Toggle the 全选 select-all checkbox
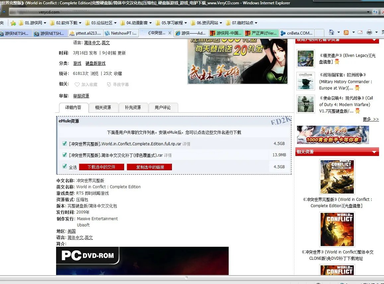Image resolution: width=384 pixels, height=284 pixels. [64, 167]
